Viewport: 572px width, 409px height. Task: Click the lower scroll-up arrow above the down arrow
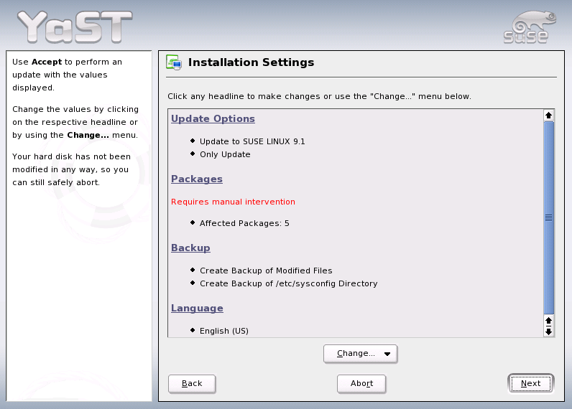coord(549,320)
